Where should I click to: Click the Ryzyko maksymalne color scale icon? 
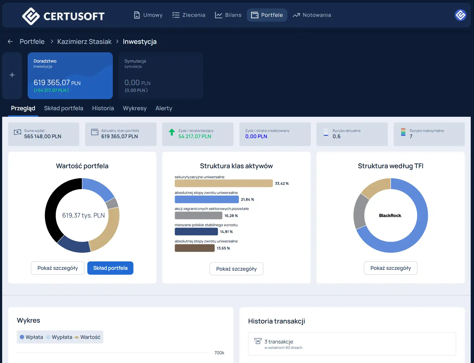click(x=403, y=132)
